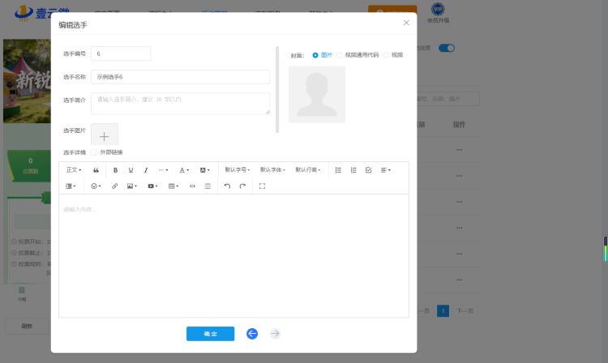Open the 正文 heading style dropdown

[74, 169]
